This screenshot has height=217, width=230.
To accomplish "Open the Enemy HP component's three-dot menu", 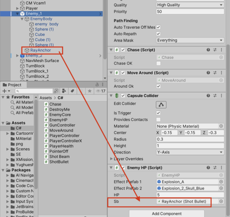I will click(x=221, y=168).
